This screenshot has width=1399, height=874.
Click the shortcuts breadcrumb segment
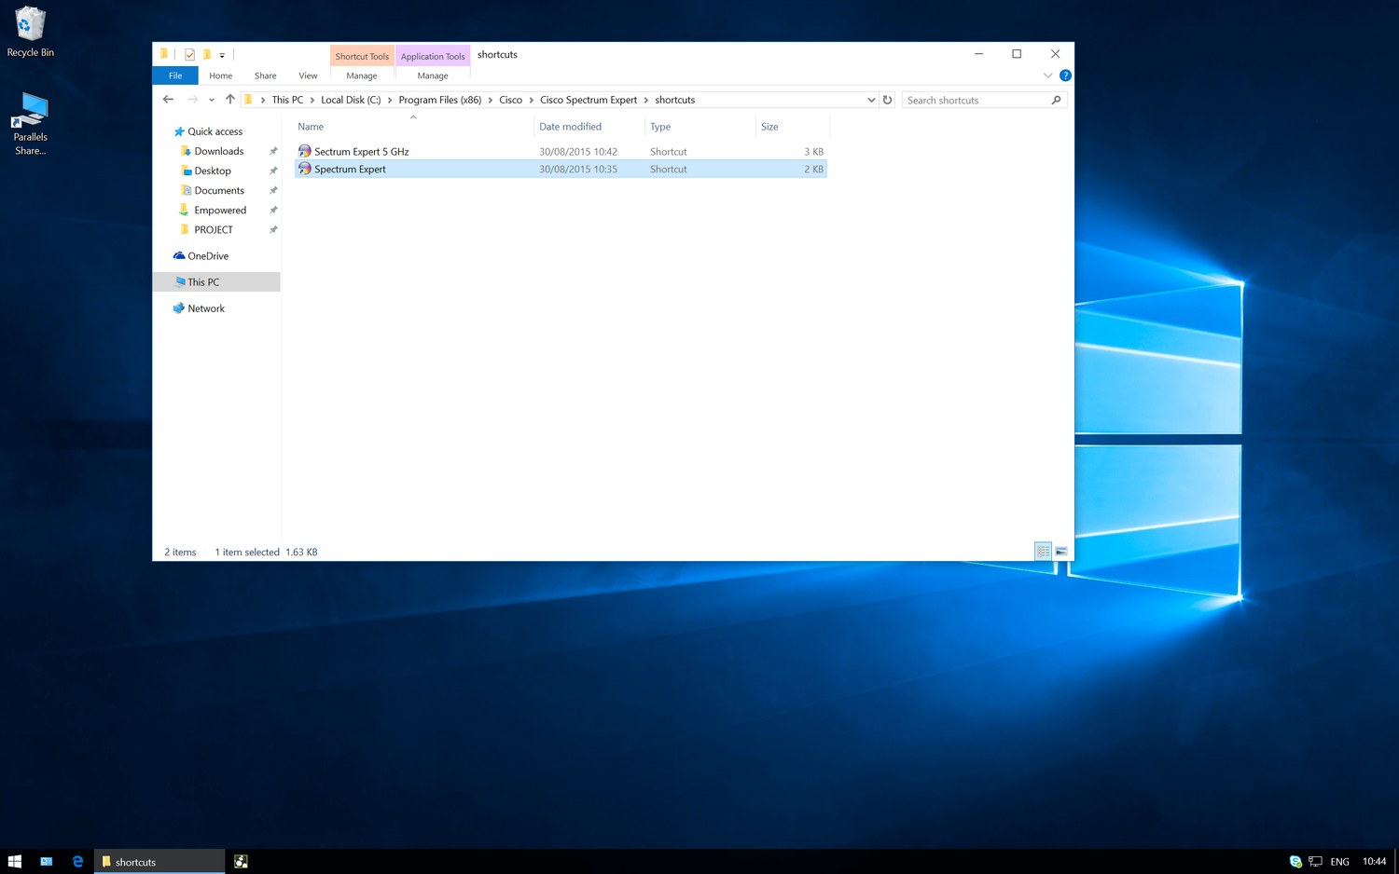click(x=675, y=100)
